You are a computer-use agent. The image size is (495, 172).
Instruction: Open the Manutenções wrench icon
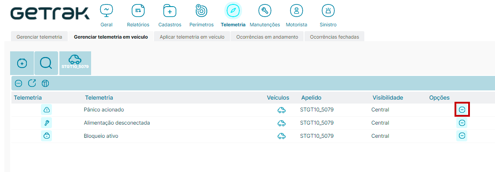[265, 11]
